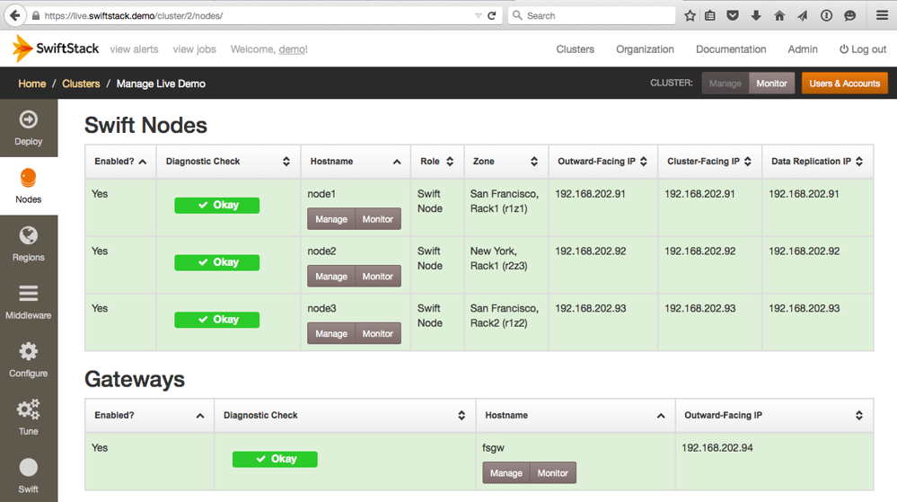
Task: Click Monitor for fsgw gateway
Action: point(552,472)
